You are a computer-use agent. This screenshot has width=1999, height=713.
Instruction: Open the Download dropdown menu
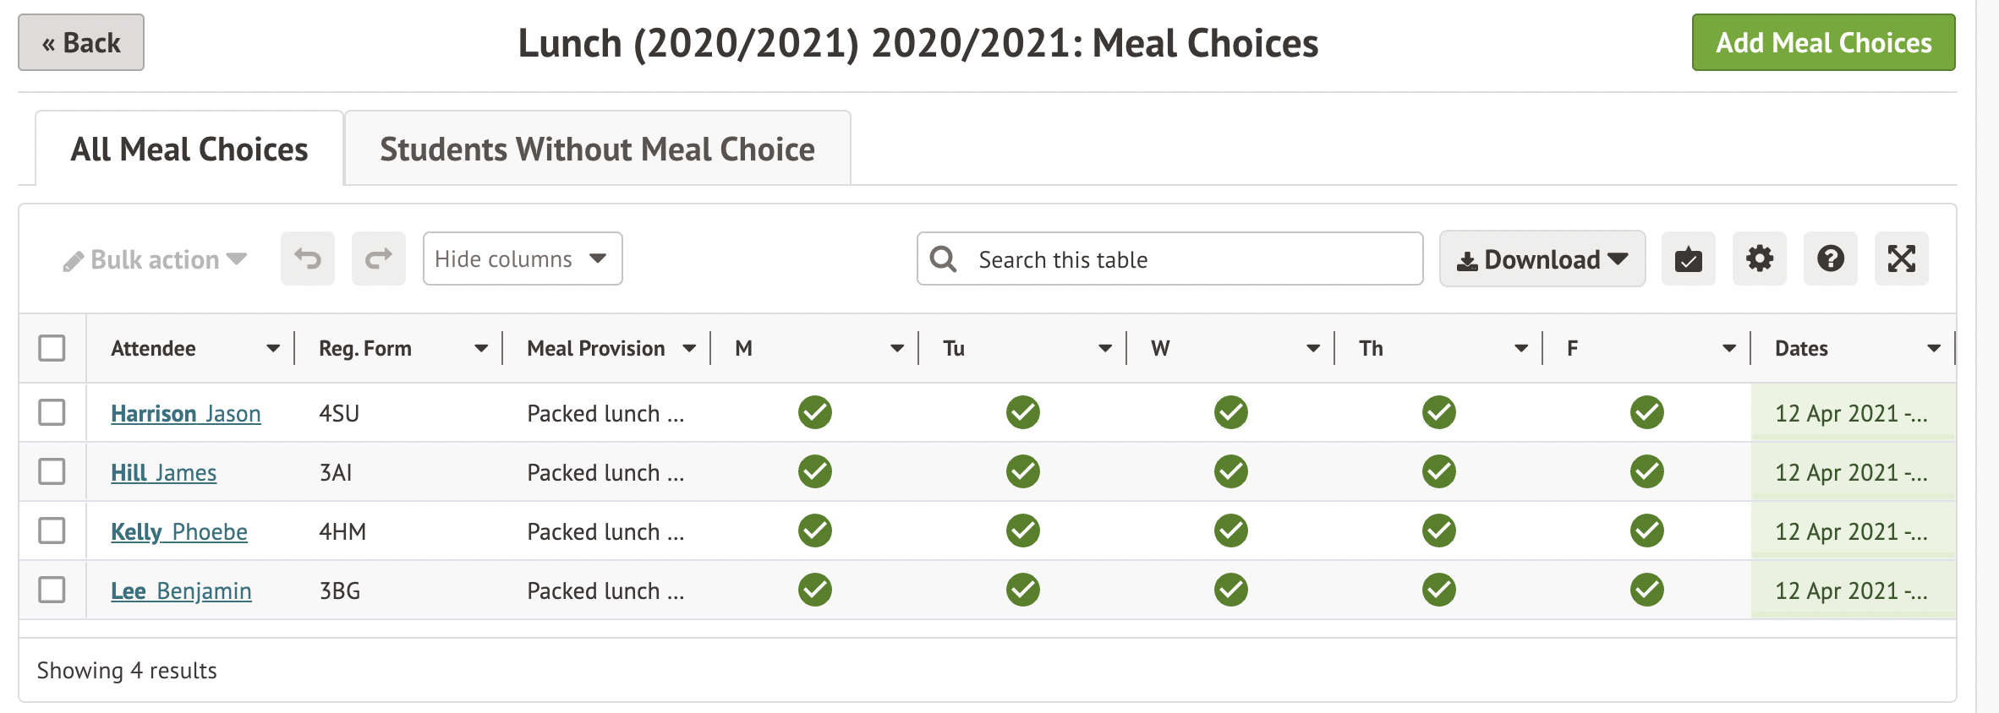(1542, 259)
